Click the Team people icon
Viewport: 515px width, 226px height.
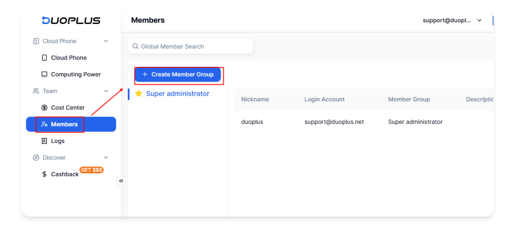click(36, 91)
